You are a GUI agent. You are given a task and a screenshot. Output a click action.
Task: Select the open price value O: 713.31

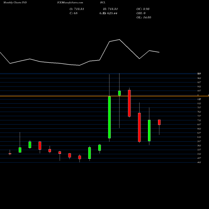click(x=77, y=9)
